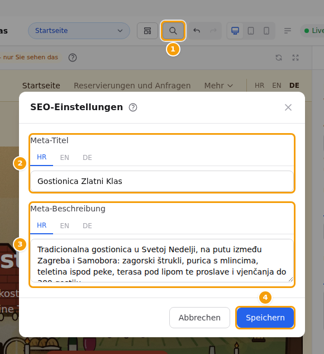The width and height of the screenshot is (324, 354).
Task: Select HR tab under Meta-Titel
Action: click(x=41, y=157)
